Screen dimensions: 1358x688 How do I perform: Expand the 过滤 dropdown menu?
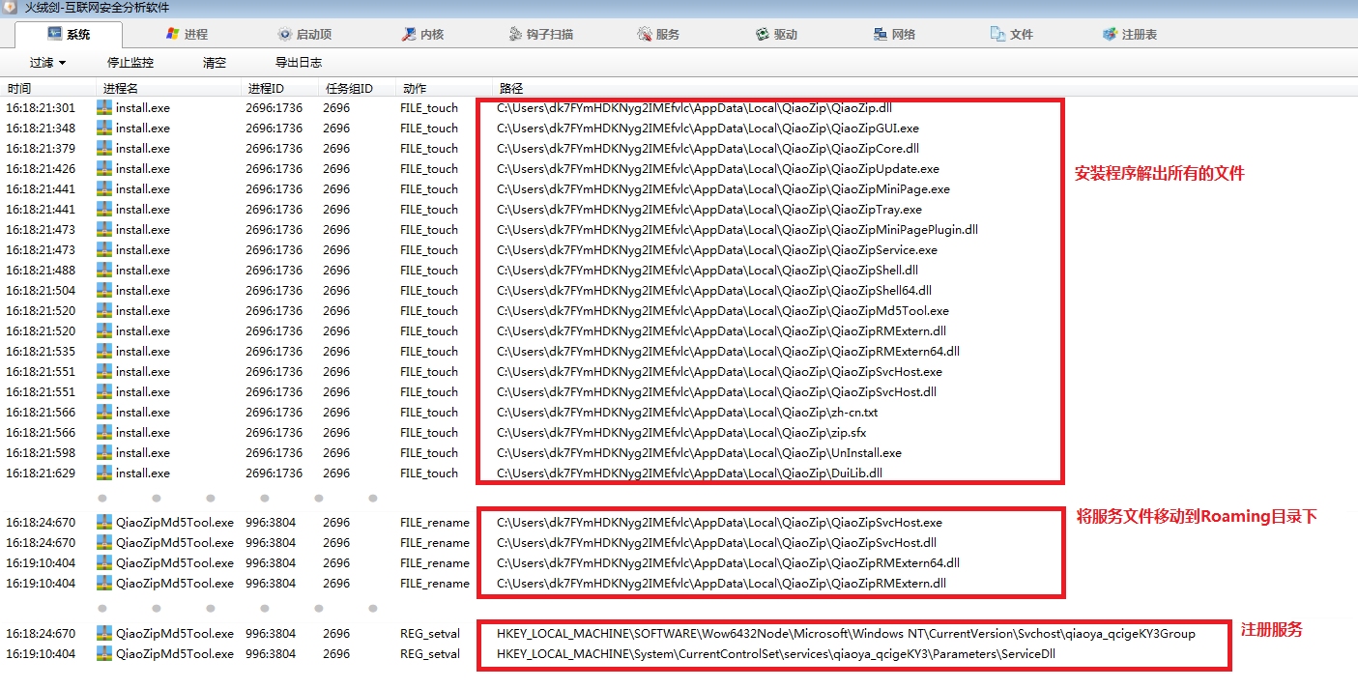point(47,63)
